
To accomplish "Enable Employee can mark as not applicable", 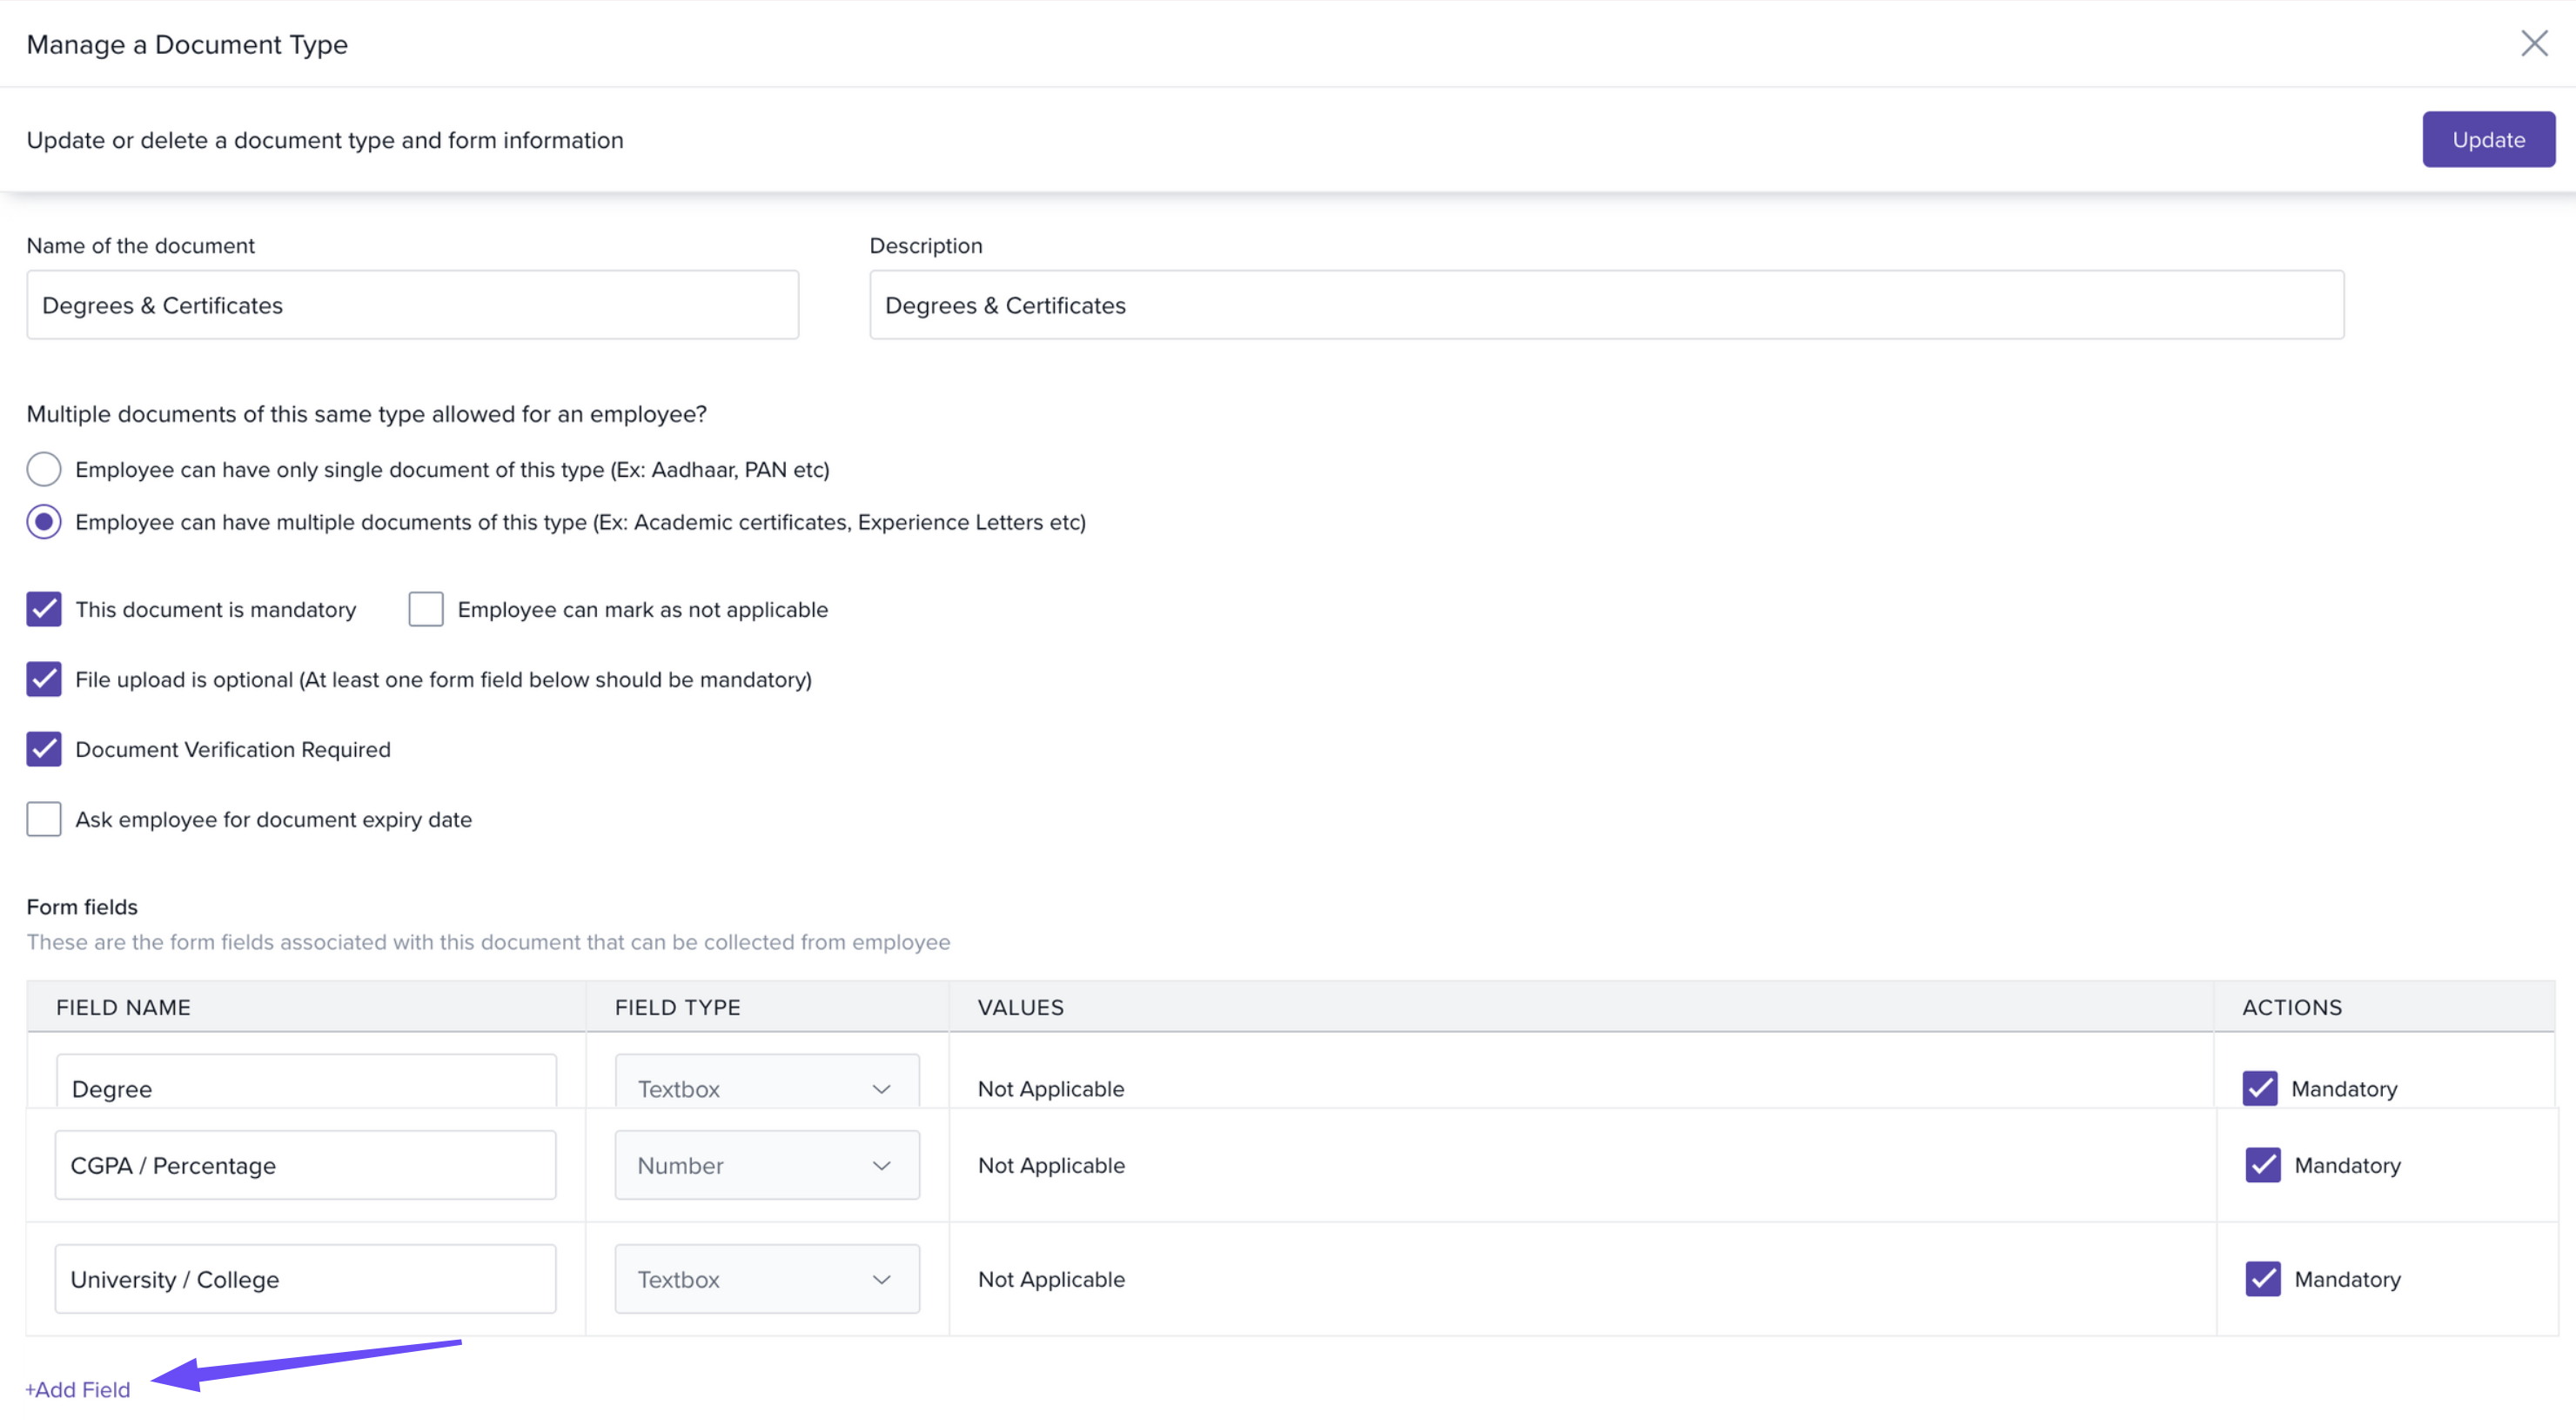I will (426, 610).
